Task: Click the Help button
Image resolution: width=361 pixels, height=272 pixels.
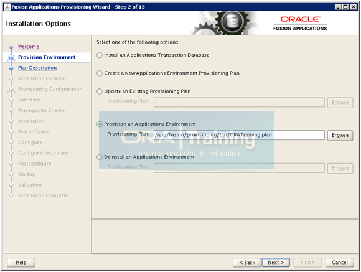Action: pyautogui.click(x=21, y=262)
